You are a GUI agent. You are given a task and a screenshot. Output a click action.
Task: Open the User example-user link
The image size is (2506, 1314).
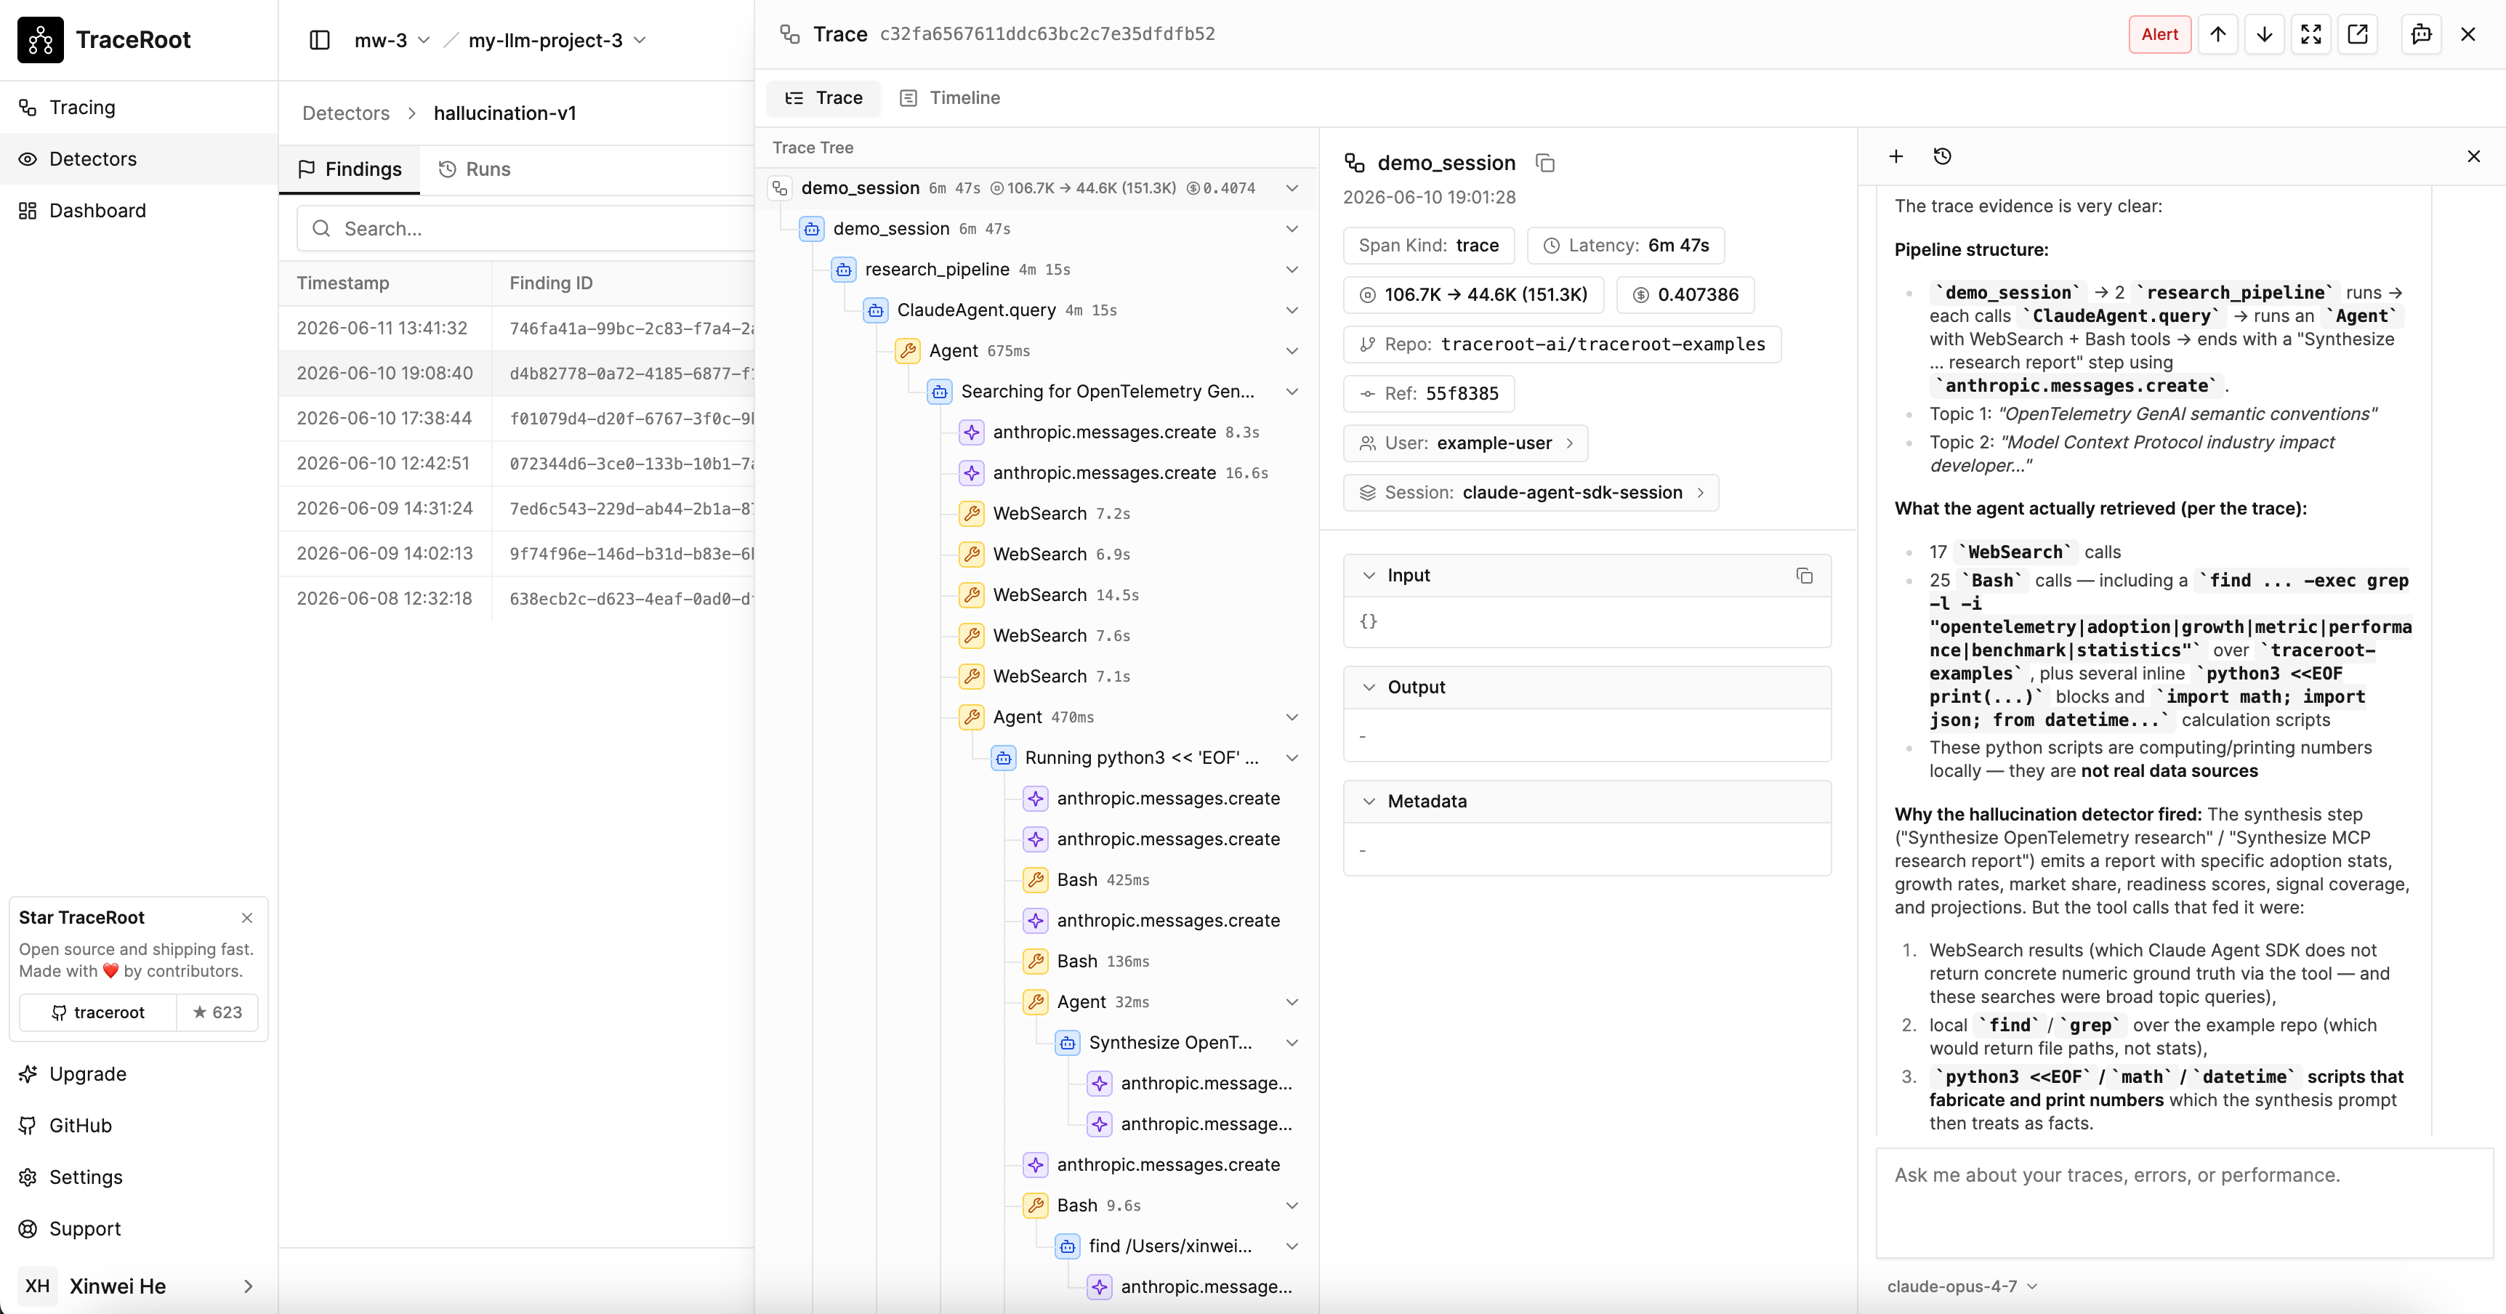pos(1465,443)
